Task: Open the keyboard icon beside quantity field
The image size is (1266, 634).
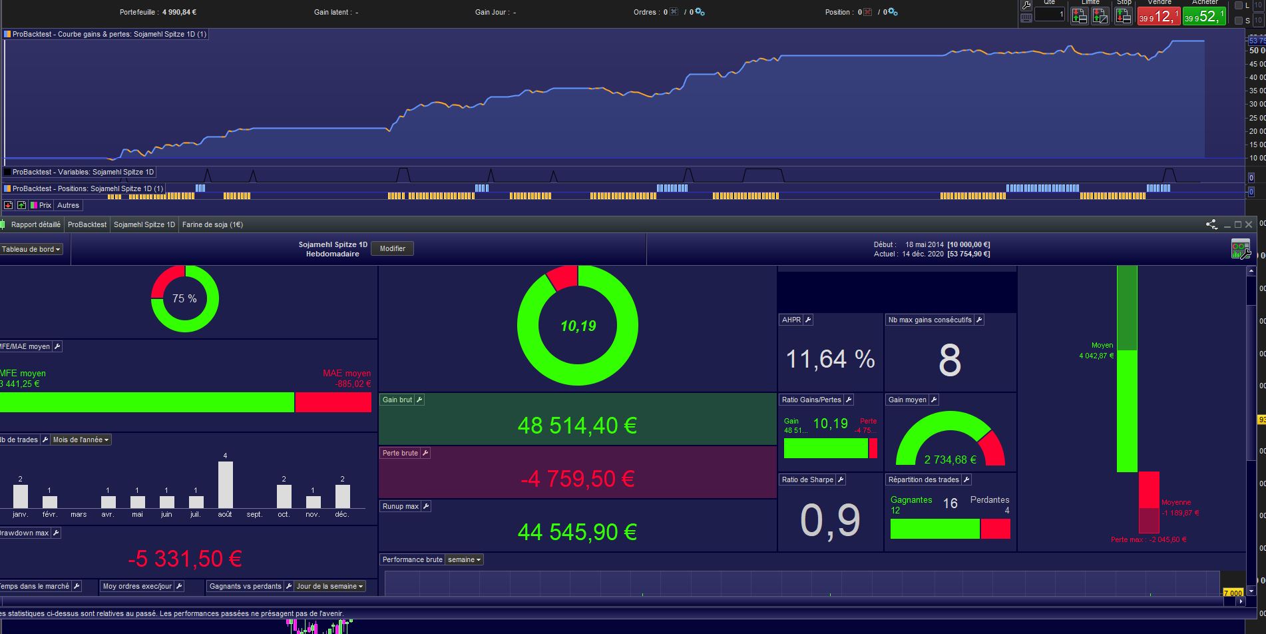Action: pos(1026,18)
